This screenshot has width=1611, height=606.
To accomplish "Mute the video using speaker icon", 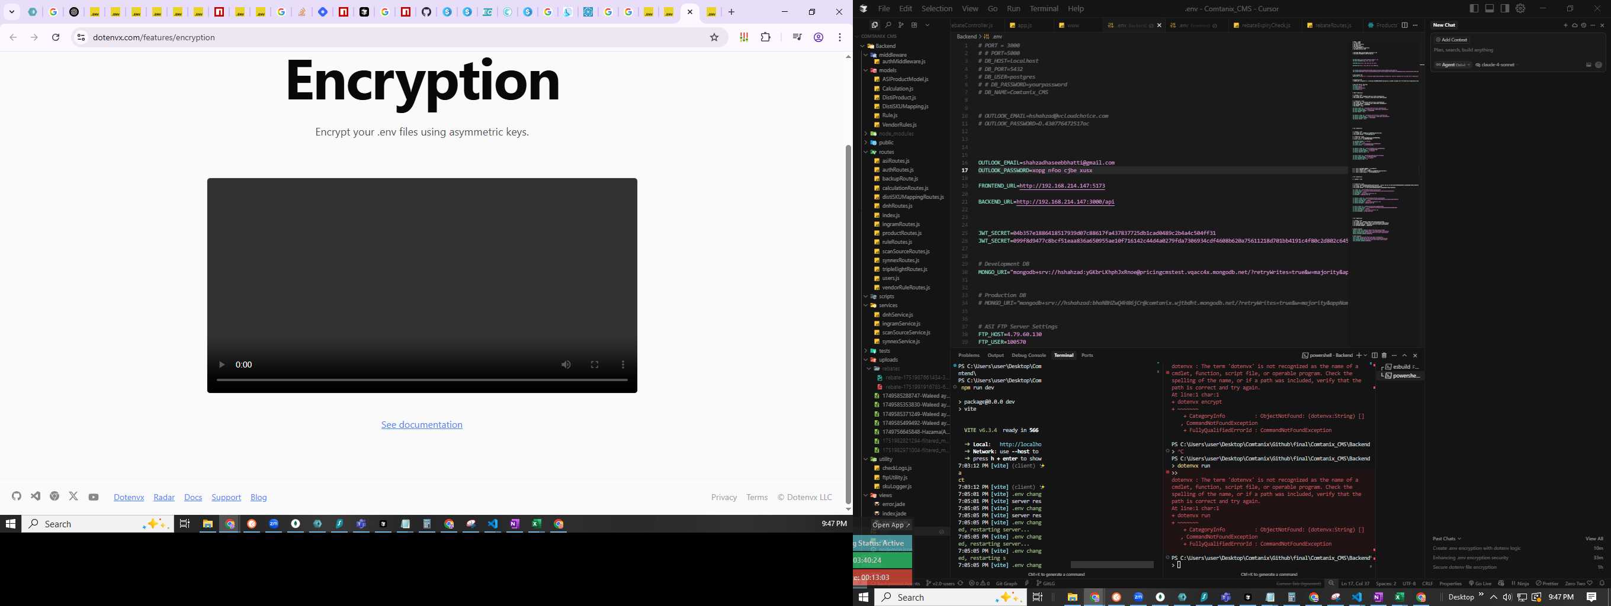I will pyautogui.click(x=566, y=365).
